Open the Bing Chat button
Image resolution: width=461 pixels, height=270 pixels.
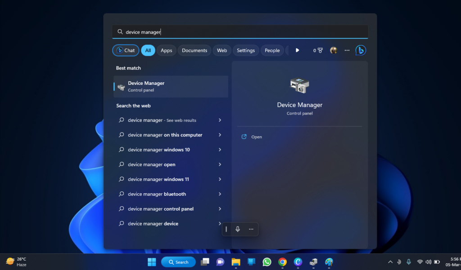[x=126, y=50]
